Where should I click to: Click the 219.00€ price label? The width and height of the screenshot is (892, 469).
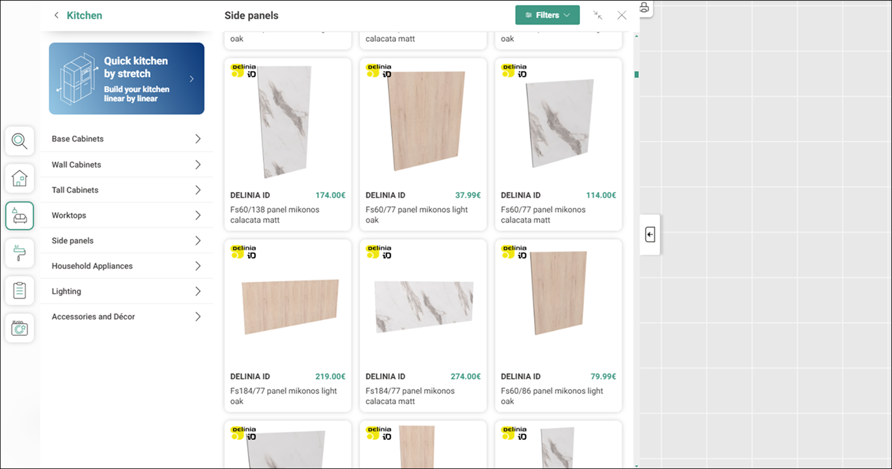pos(331,376)
